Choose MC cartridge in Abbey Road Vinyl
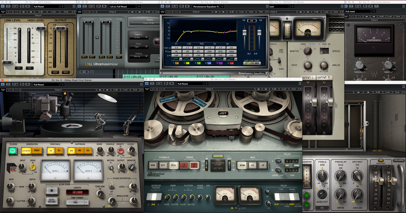 [x=80, y=151]
